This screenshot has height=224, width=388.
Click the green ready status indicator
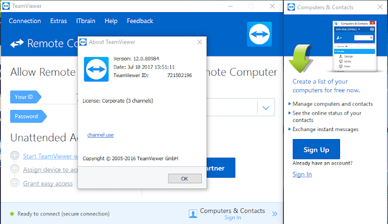tap(12, 214)
